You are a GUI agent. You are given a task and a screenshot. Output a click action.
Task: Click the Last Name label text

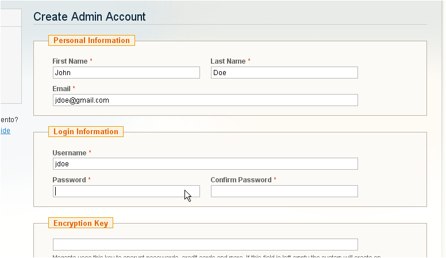[228, 61]
